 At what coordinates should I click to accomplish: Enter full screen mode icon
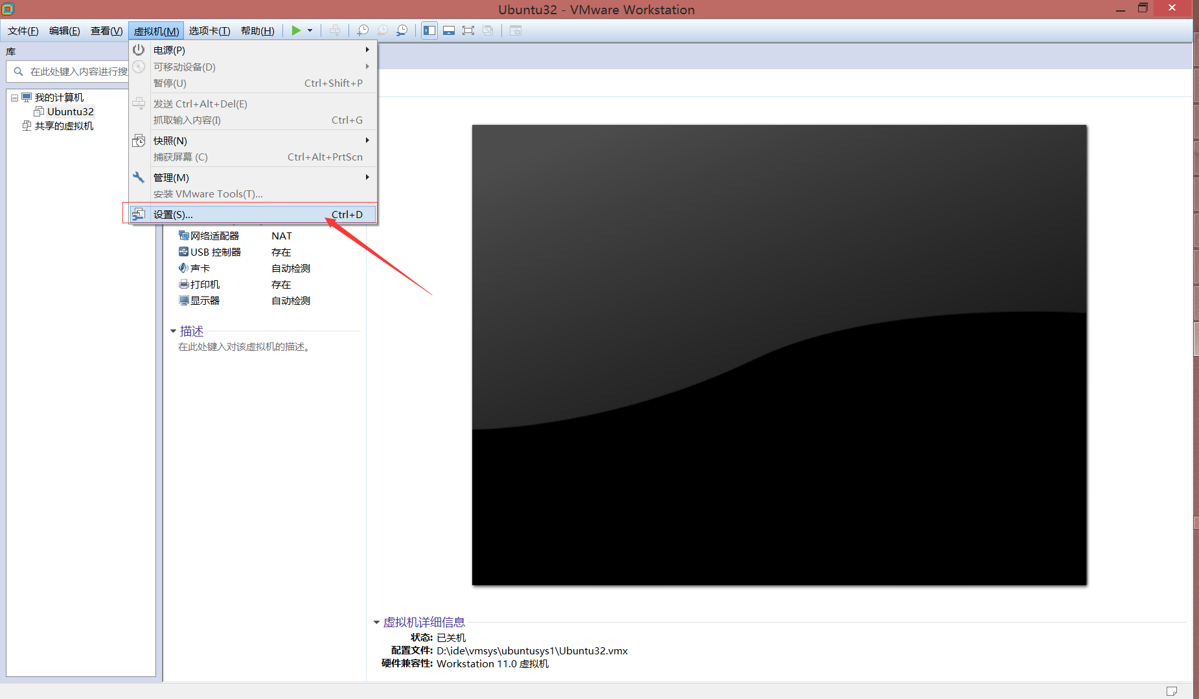tap(468, 30)
